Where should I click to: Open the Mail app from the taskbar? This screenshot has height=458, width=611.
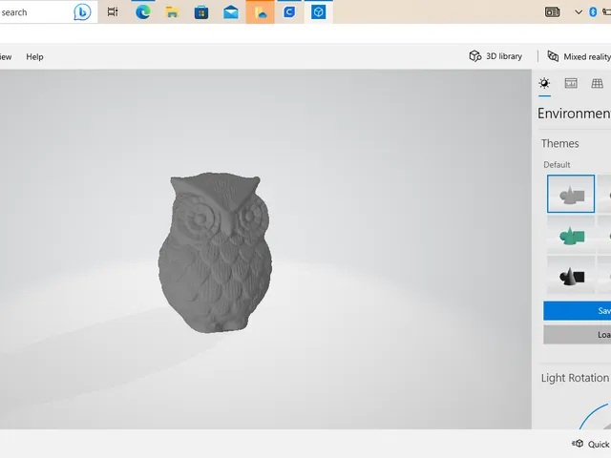pyautogui.click(x=231, y=12)
